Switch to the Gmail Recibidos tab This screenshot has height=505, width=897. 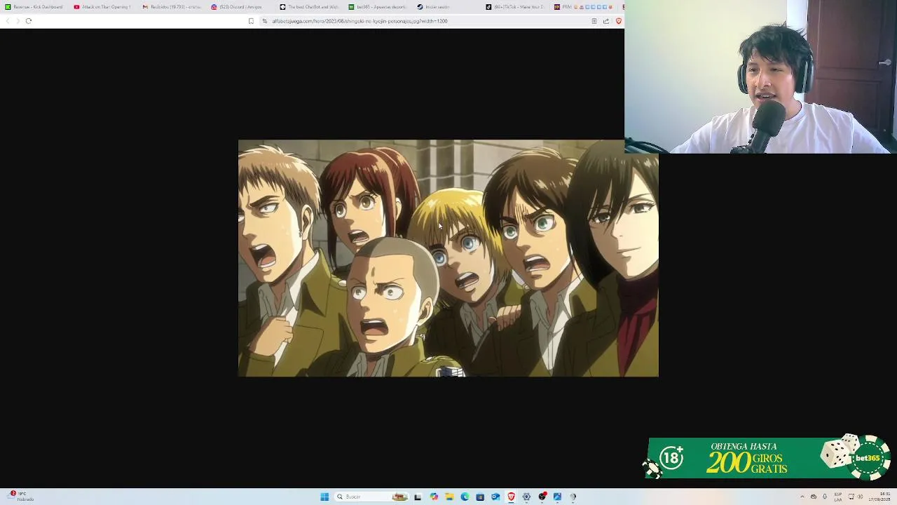[x=172, y=7]
